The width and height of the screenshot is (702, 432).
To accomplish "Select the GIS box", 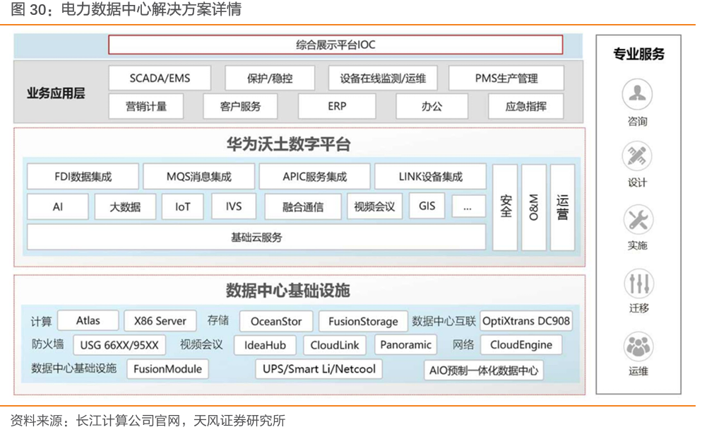I will click(427, 206).
